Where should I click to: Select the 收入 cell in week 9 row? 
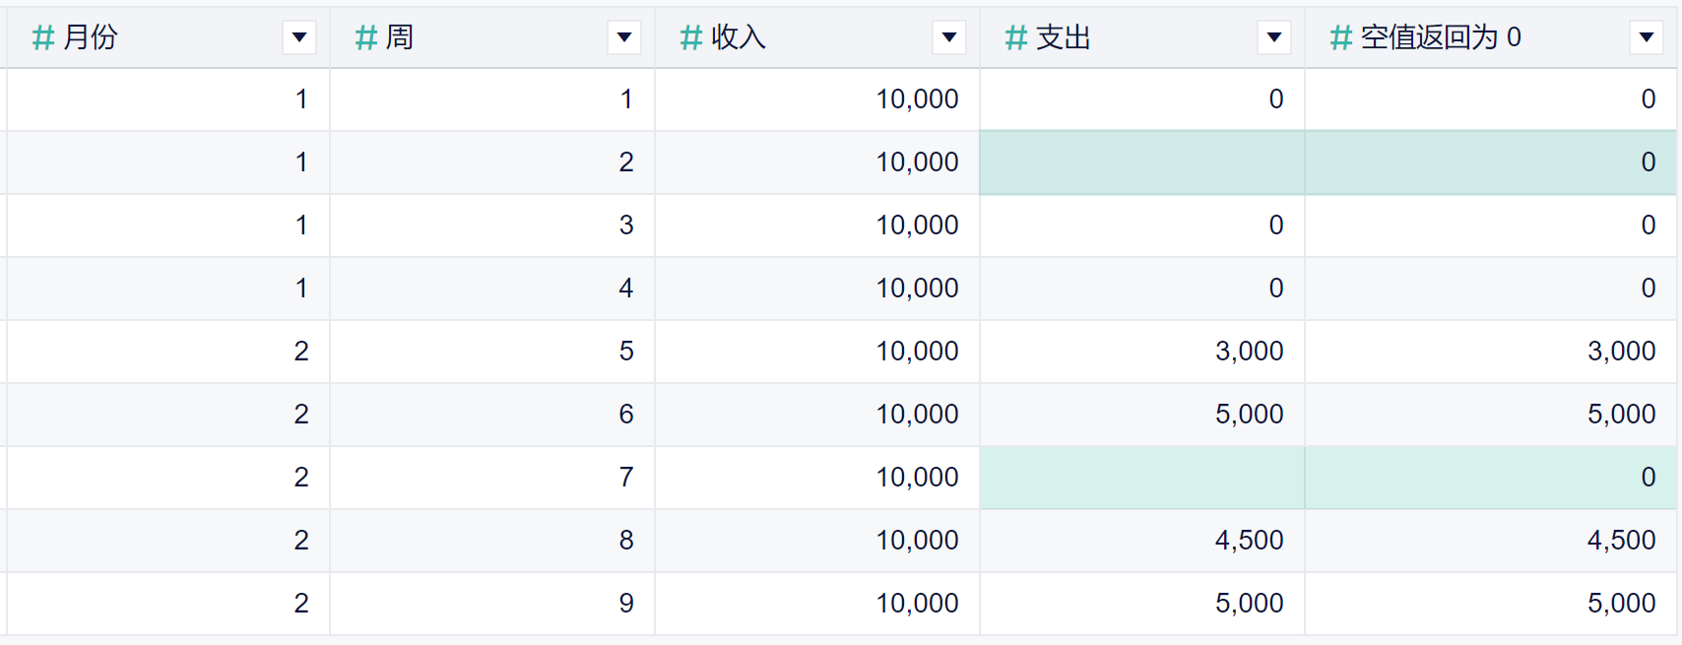point(917,604)
